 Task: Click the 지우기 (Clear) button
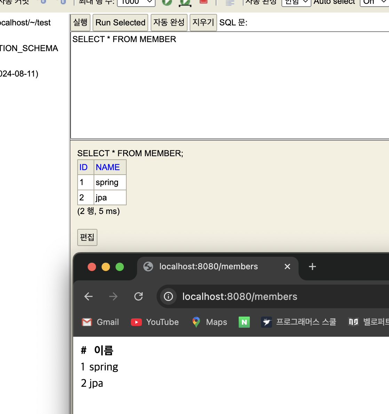[203, 23]
